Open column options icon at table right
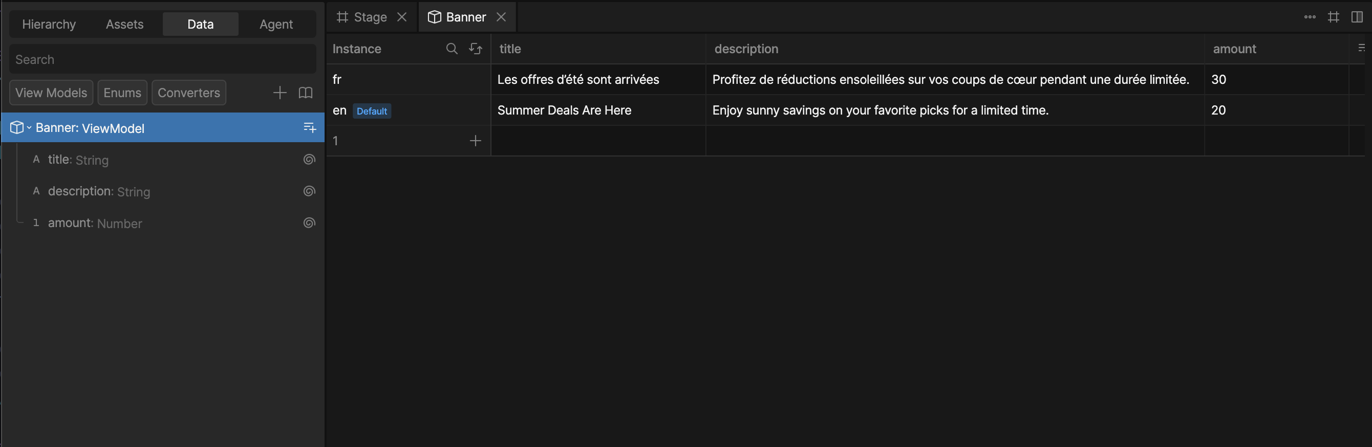The width and height of the screenshot is (1372, 447). point(1361,48)
